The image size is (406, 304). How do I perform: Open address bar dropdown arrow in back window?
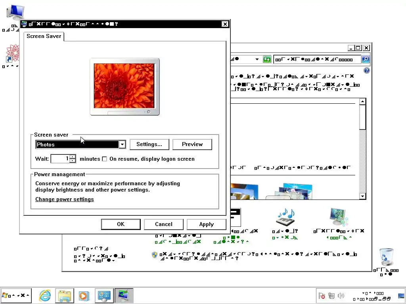257,59
